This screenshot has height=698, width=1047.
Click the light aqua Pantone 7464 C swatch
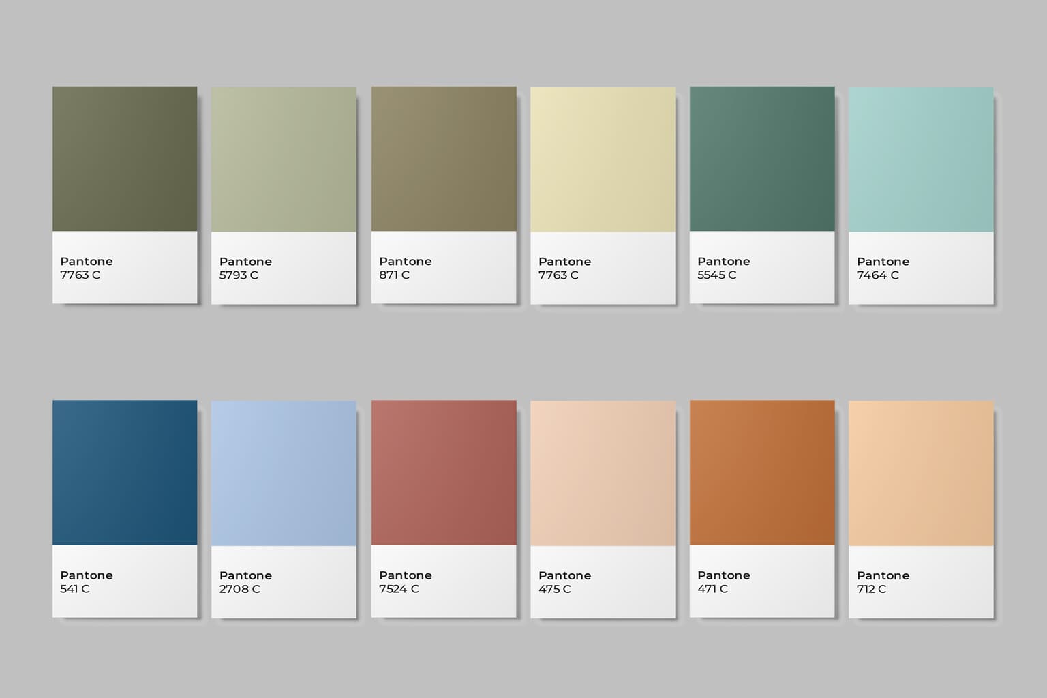(921, 160)
